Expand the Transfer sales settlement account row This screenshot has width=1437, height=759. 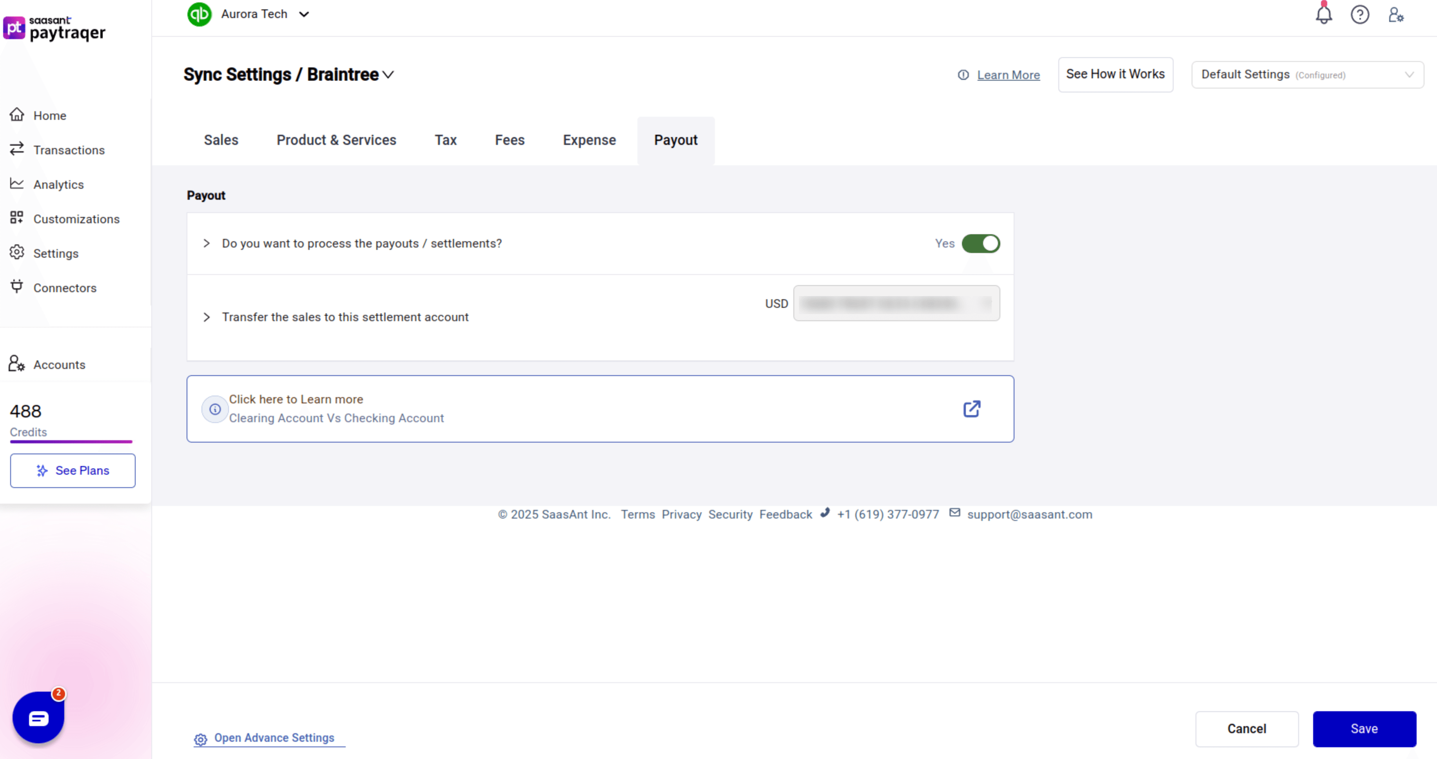pyautogui.click(x=207, y=317)
